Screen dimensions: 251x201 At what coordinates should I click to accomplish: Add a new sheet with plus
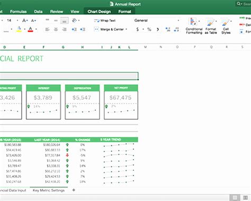point(74,190)
